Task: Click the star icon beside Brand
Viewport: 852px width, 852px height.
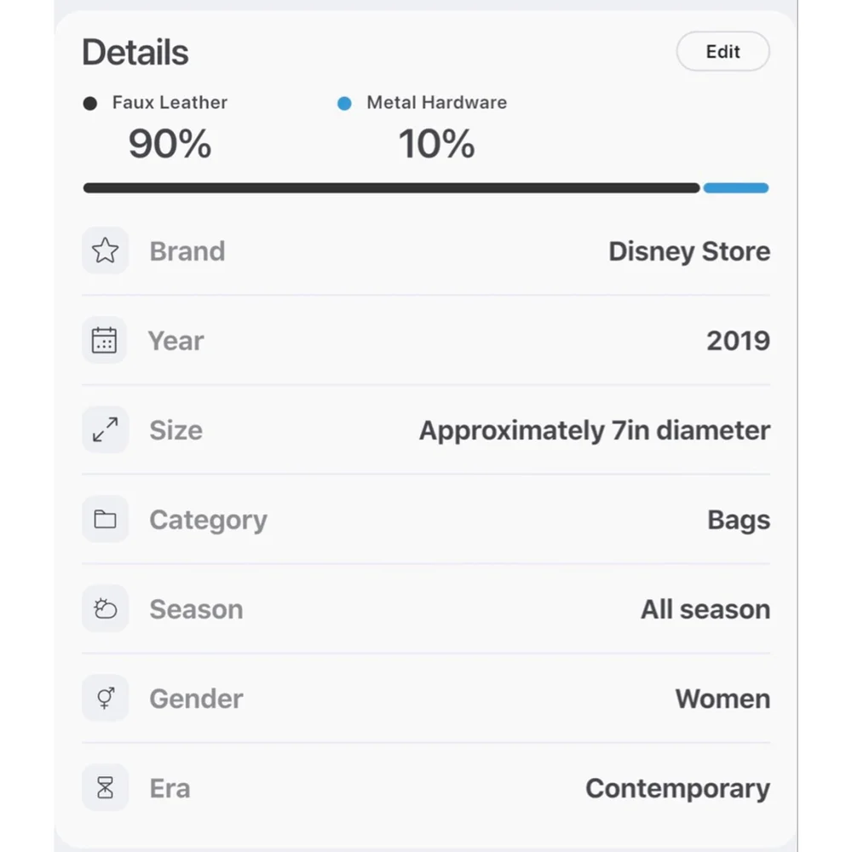Action: pos(105,250)
